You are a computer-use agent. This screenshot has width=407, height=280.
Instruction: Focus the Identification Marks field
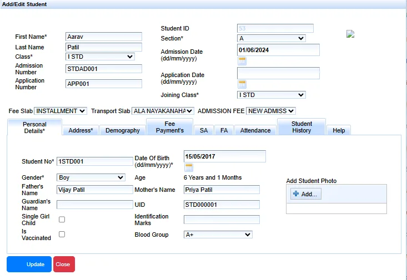tap(222, 220)
